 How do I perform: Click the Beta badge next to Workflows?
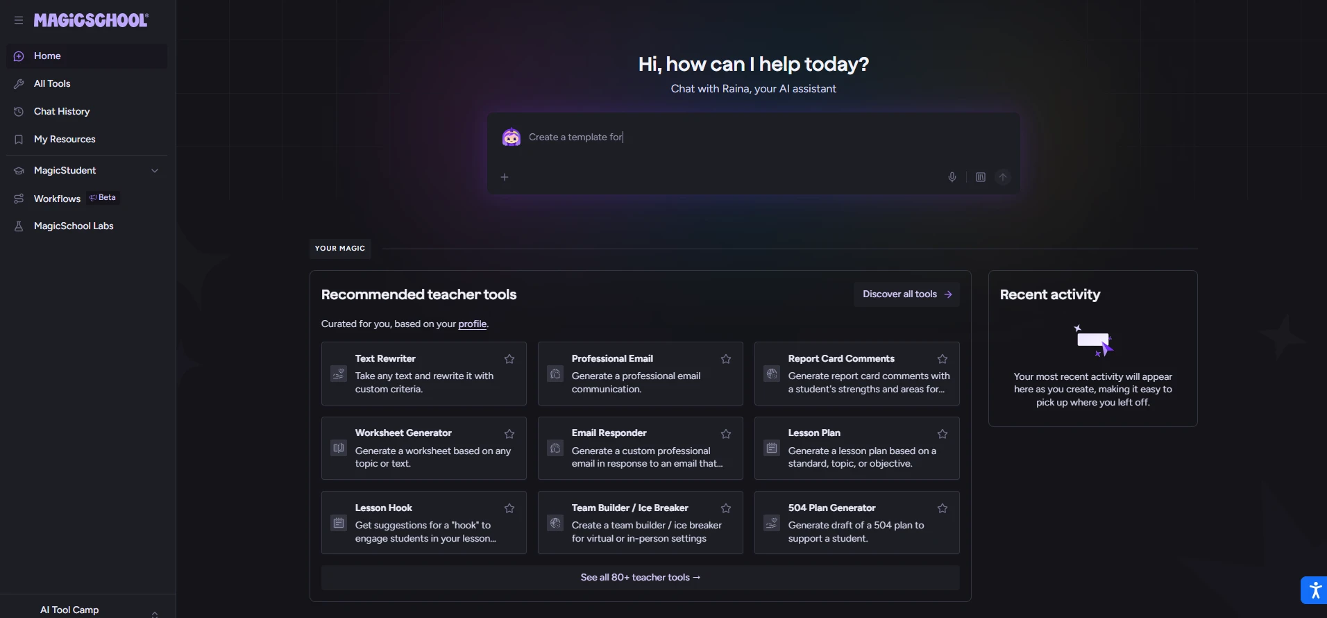pyautogui.click(x=103, y=198)
